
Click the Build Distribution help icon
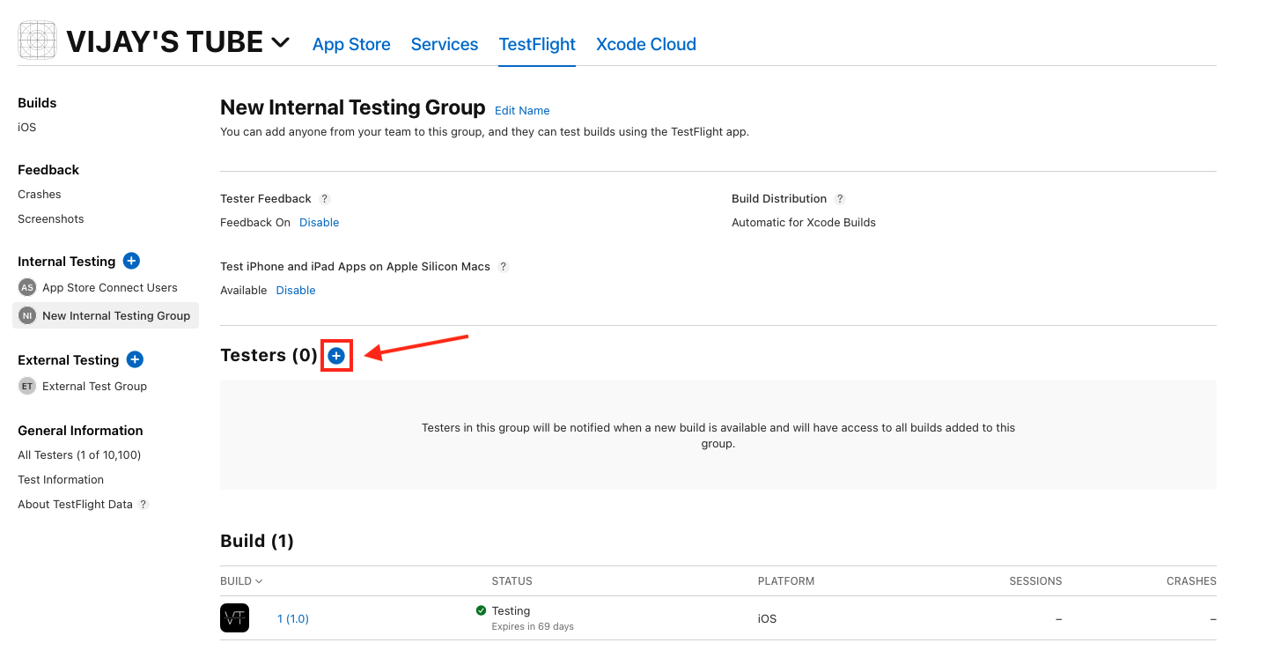pyautogui.click(x=840, y=199)
